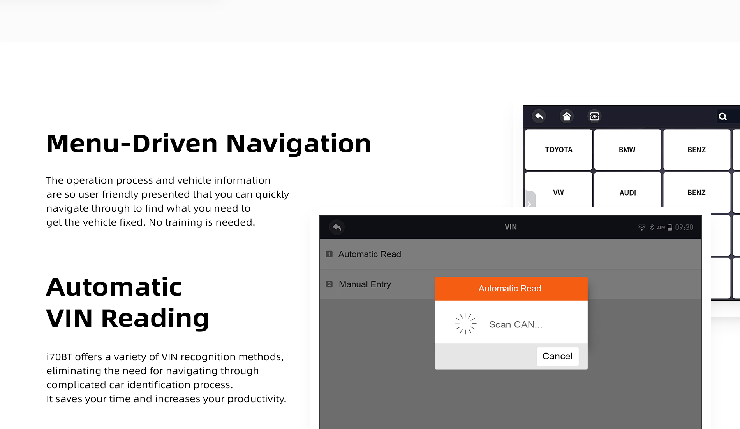
Task: Click the Scan CAN loading spinner
Action: pos(465,324)
